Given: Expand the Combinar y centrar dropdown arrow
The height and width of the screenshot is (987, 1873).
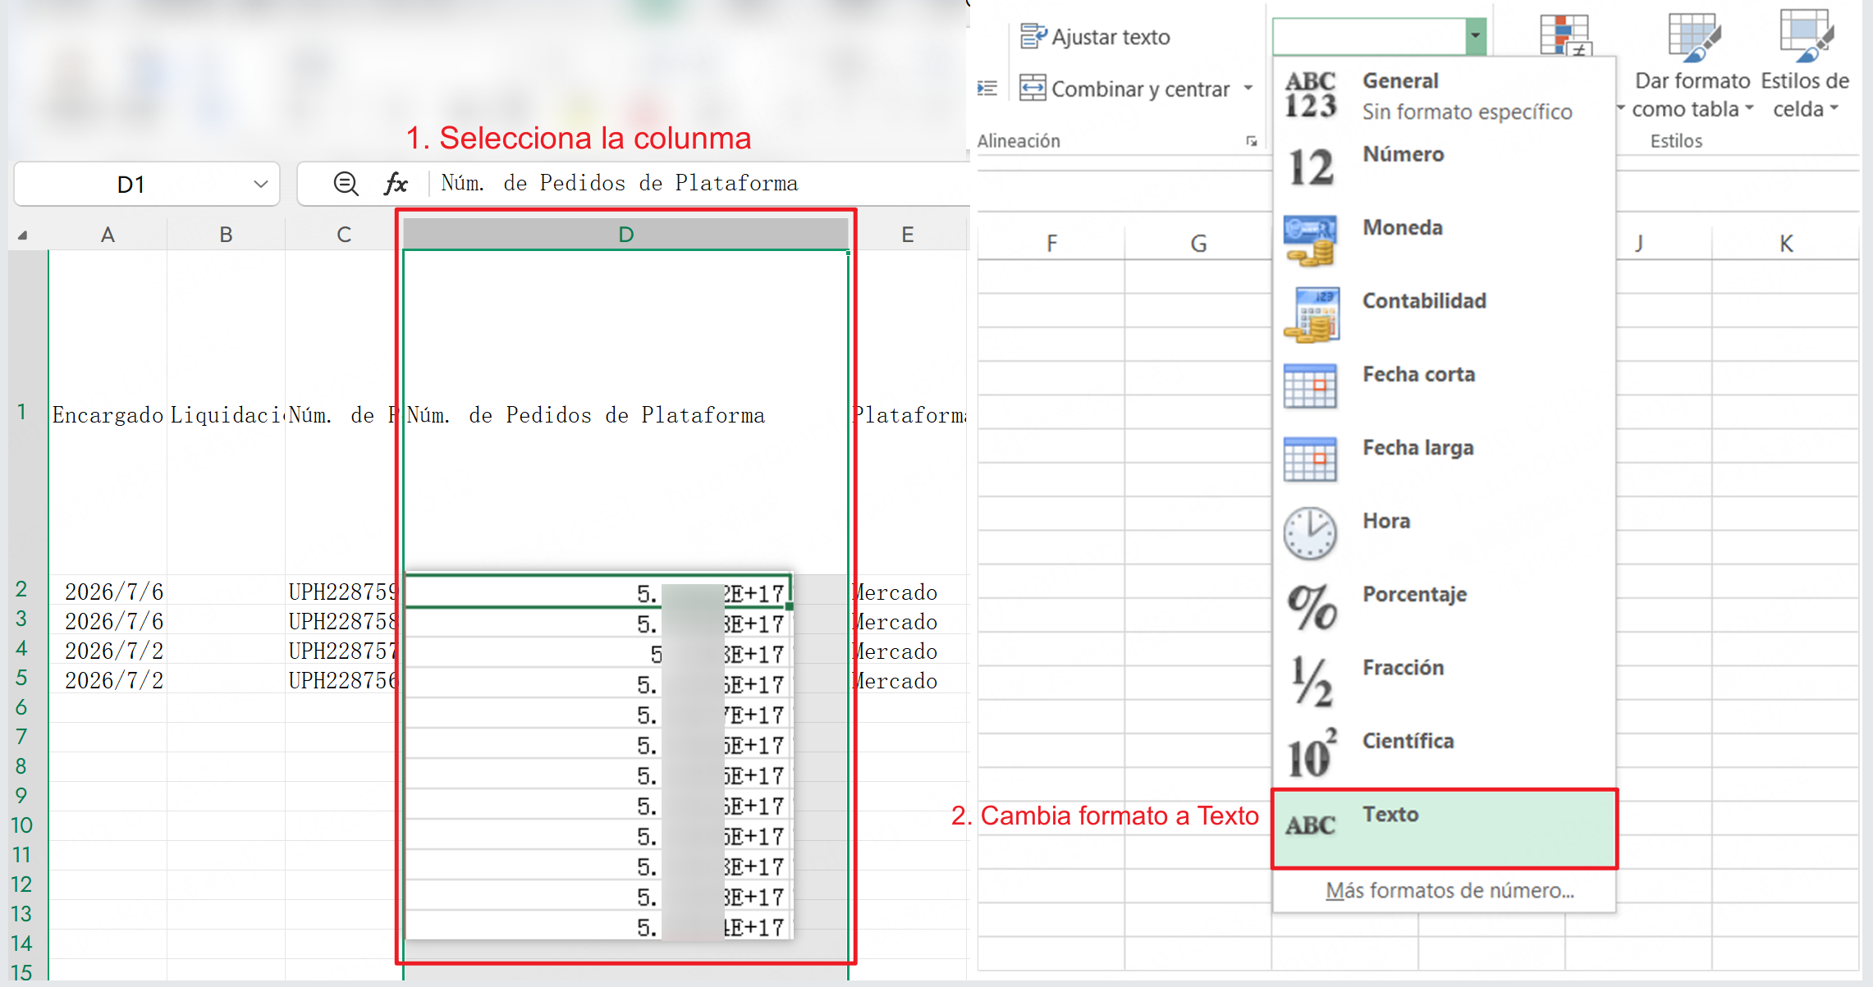Looking at the screenshot, I should (1248, 88).
